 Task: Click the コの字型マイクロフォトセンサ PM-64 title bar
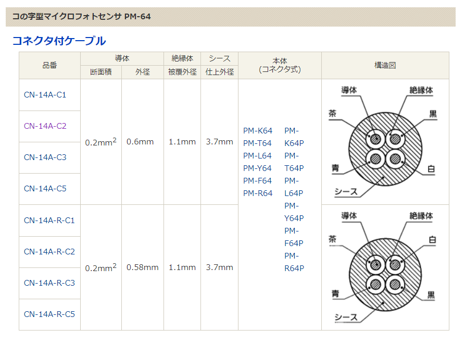[x=231, y=17]
